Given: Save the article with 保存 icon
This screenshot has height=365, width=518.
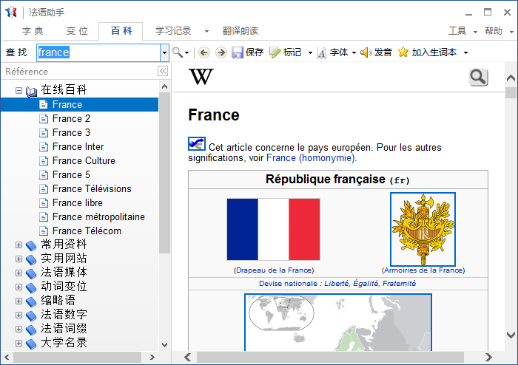Looking at the screenshot, I should (x=238, y=52).
